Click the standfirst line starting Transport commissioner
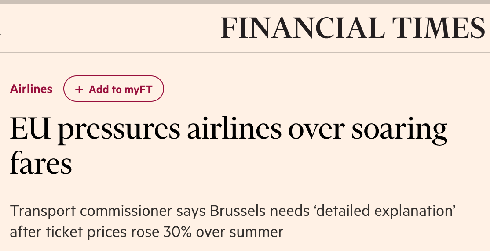 [x=233, y=211]
